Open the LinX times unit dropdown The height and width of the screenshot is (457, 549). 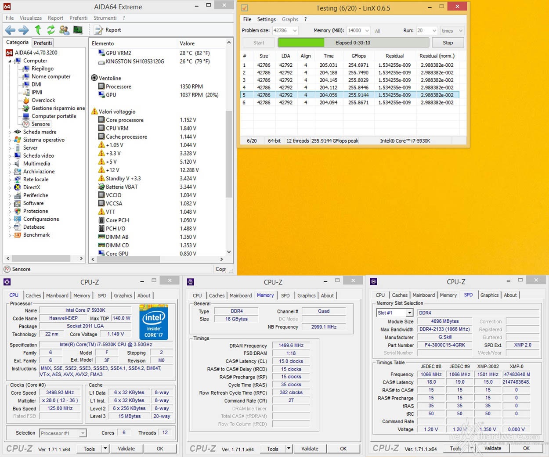(460, 31)
